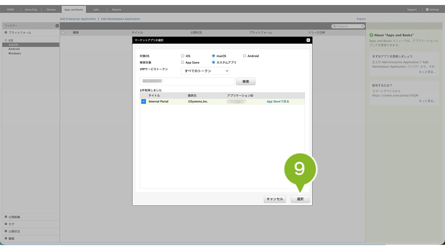Choose App Store as search target
445x250 pixels.
[182, 62]
